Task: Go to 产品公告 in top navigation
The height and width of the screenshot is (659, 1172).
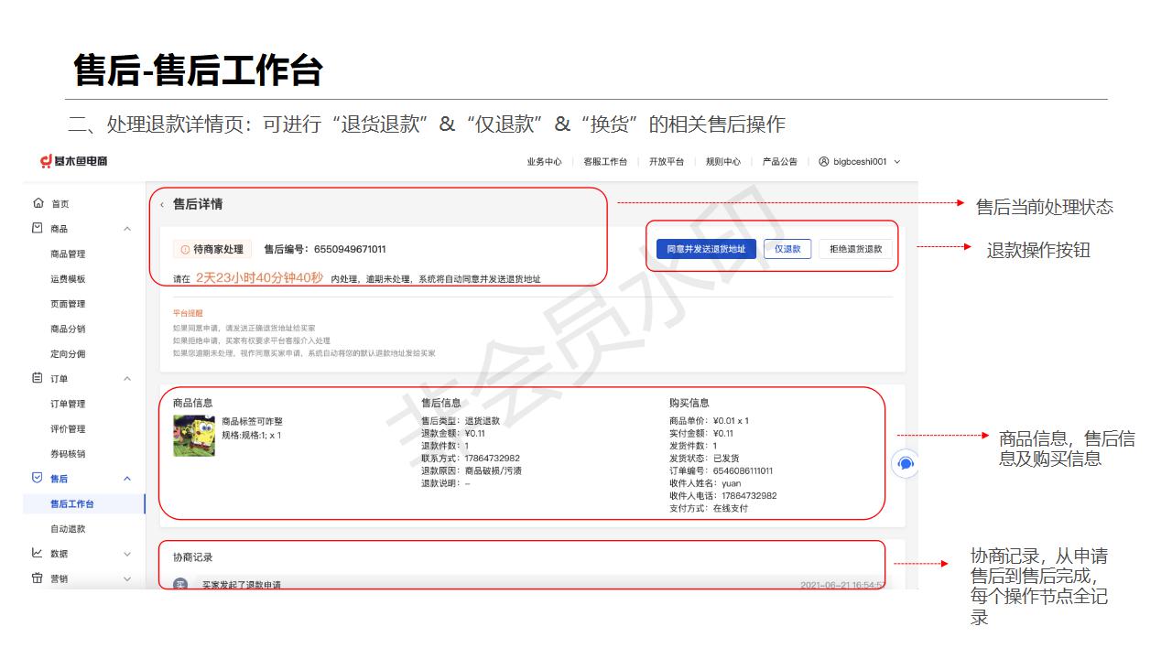Action: coord(780,161)
